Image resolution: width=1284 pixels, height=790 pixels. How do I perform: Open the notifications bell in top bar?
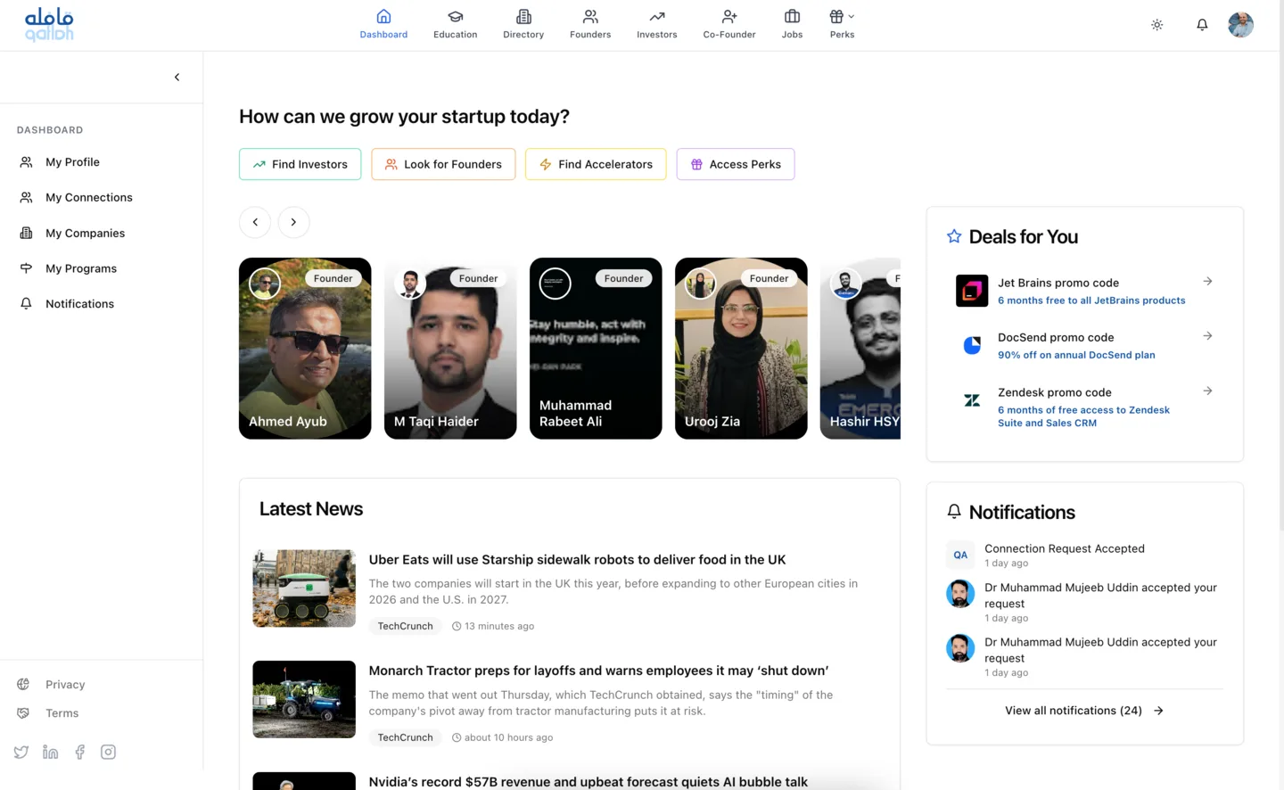coord(1202,25)
